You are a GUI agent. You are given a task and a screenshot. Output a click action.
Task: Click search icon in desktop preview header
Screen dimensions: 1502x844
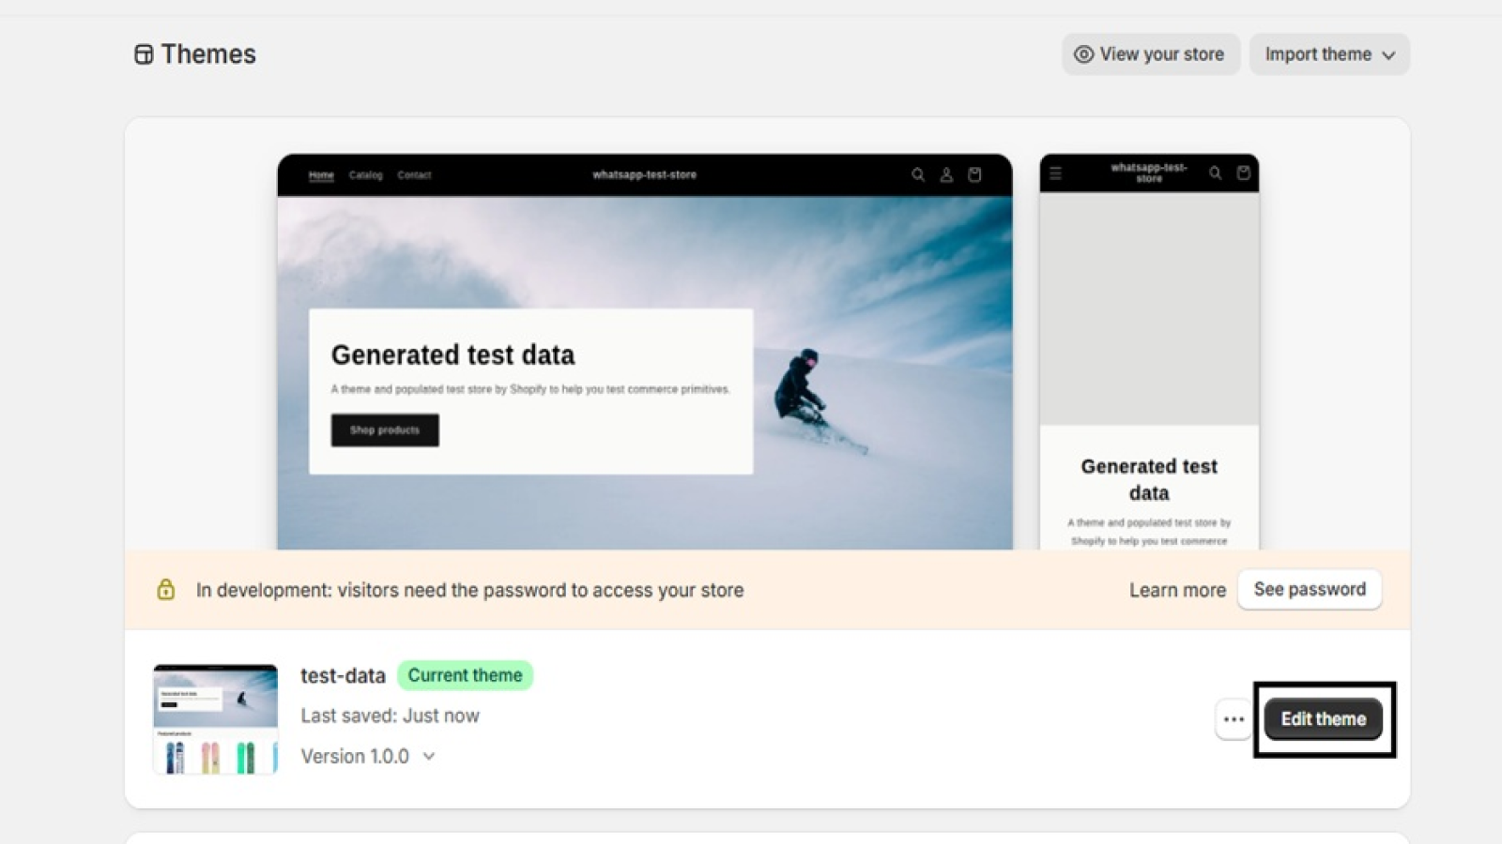pyautogui.click(x=918, y=174)
